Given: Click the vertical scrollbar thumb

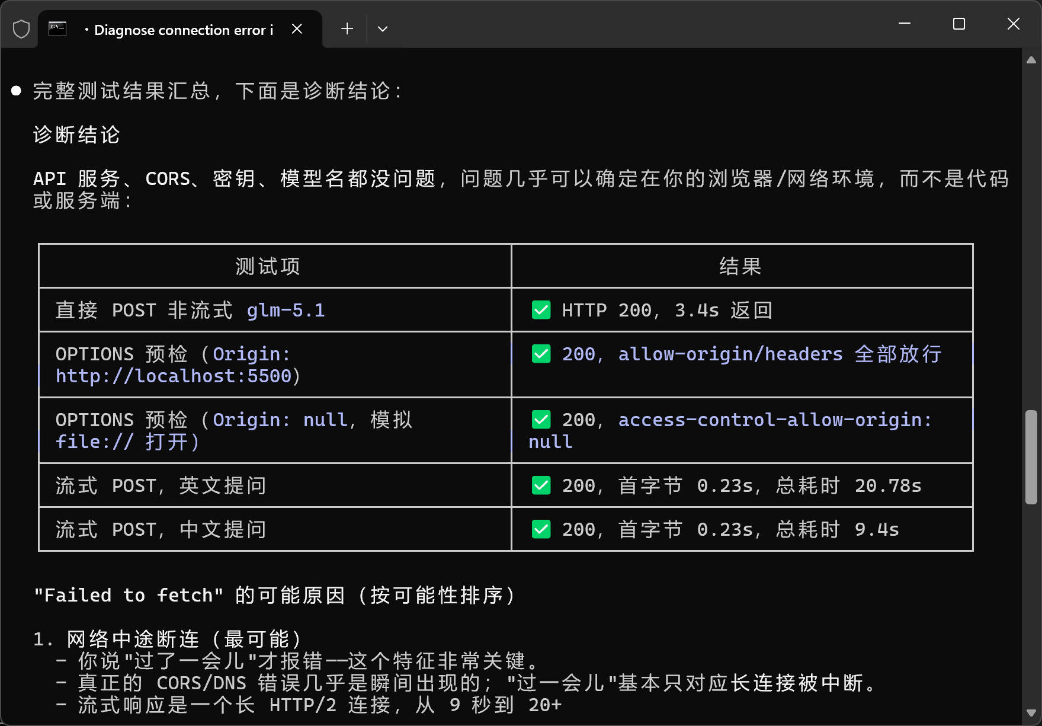Looking at the screenshot, I should [1031, 456].
